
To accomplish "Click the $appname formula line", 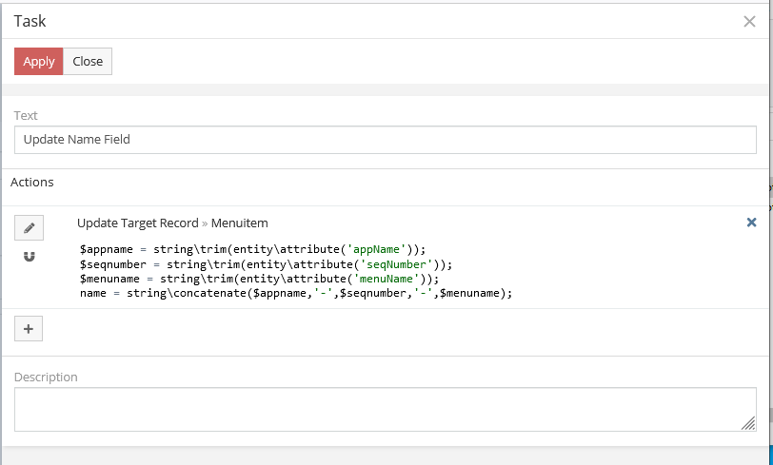I will tap(252, 249).
